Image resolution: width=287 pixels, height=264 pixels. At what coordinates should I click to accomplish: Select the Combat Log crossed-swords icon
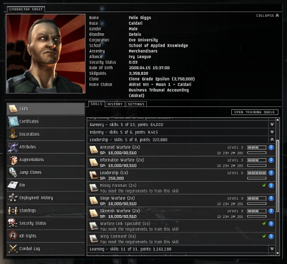click(x=13, y=248)
